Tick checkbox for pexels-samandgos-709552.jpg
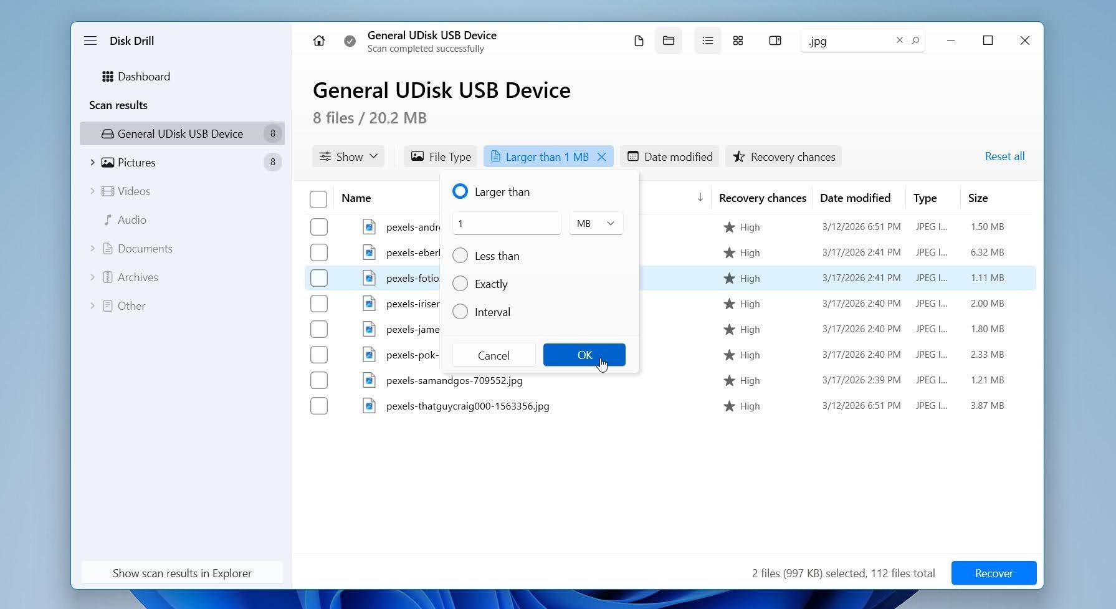Viewport: 1116px width, 609px height. [319, 380]
